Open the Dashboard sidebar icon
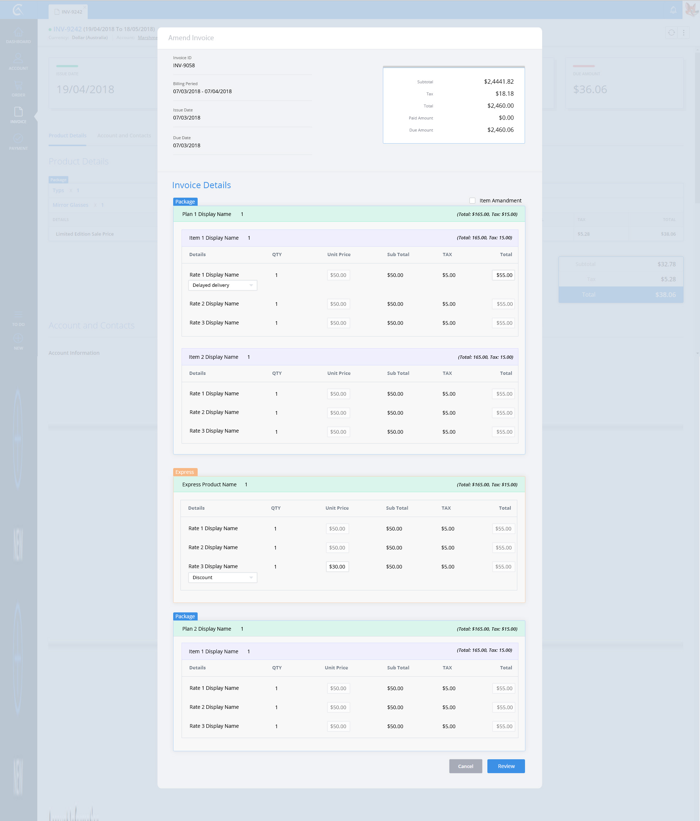700x821 pixels. pyautogui.click(x=18, y=35)
